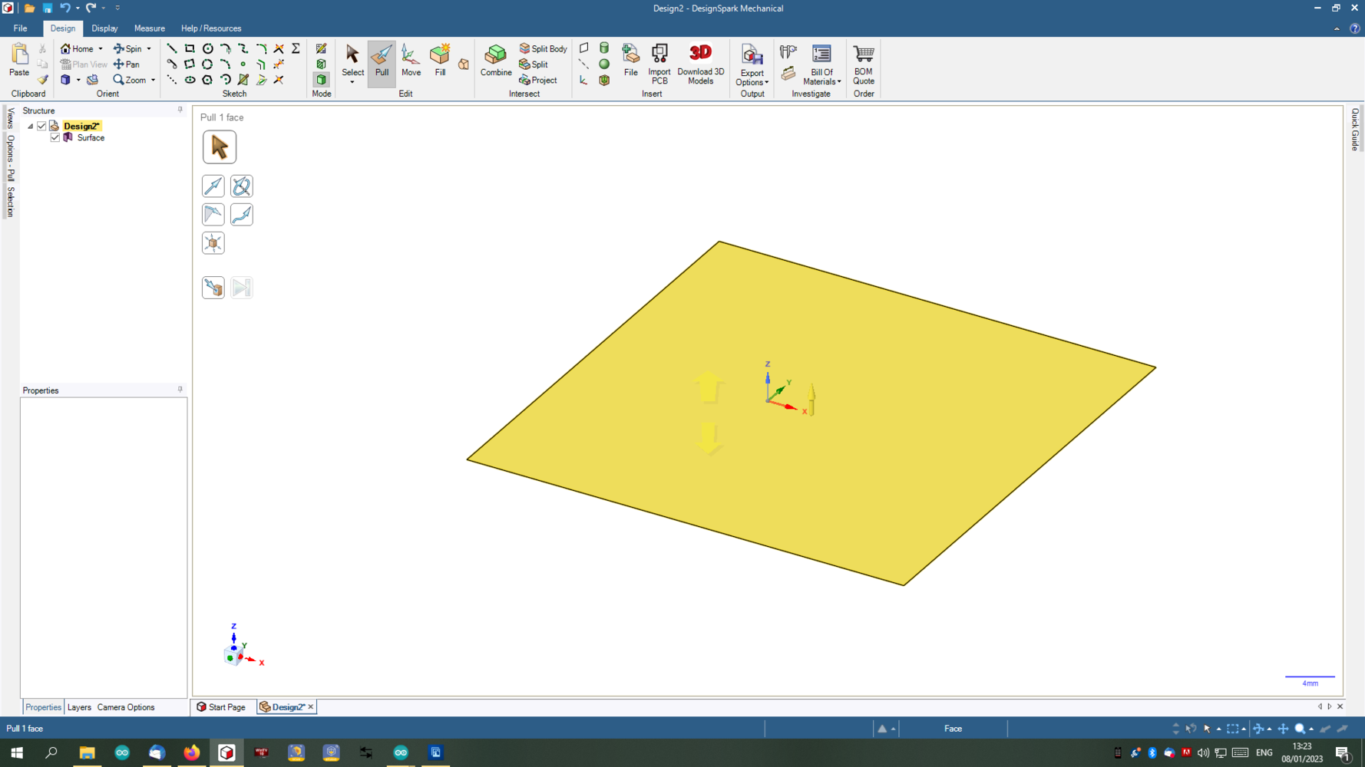The height and width of the screenshot is (767, 1365).
Task: Pin the Structure panel
Action: click(180, 110)
